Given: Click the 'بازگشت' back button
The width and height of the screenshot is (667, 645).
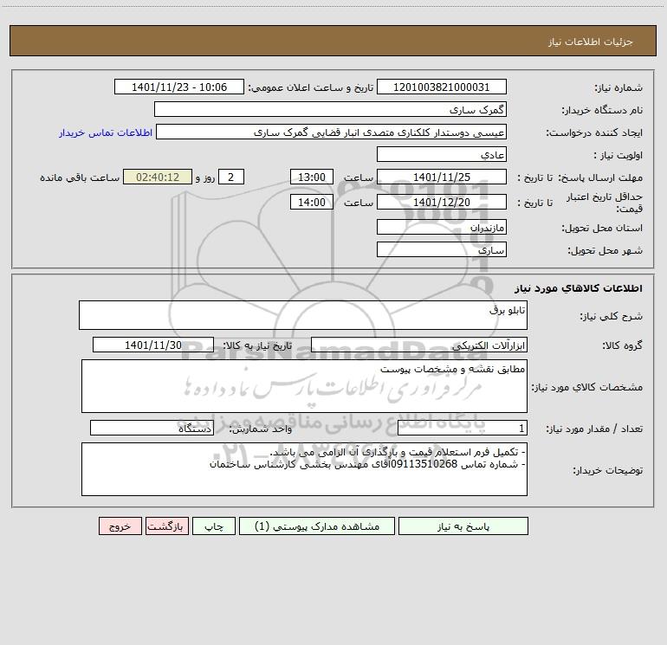Looking at the screenshot, I should (166, 526).
